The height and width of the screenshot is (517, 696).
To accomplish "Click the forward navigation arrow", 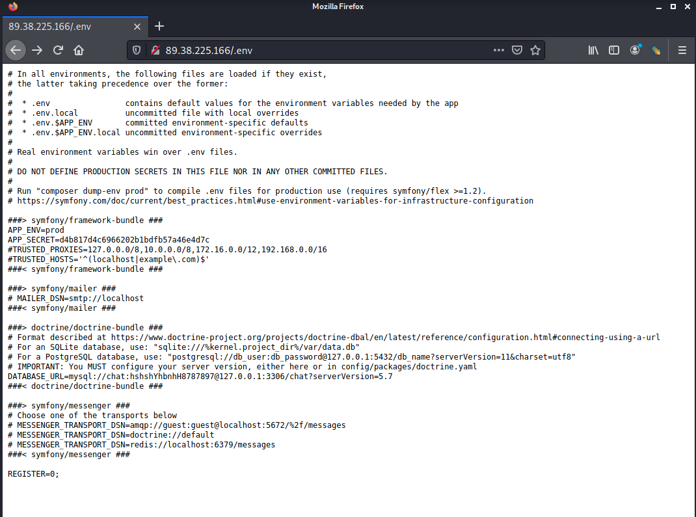I will click(x=37, y=50).
